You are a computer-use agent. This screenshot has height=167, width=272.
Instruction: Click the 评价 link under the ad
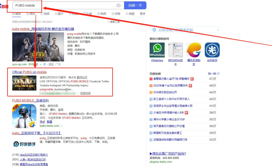[51, 65]
